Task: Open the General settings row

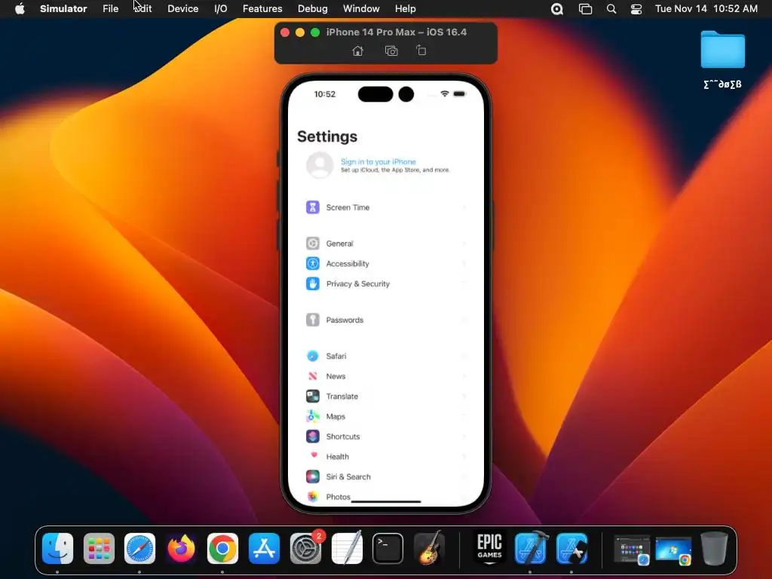Action: click(x=386, y=244)
